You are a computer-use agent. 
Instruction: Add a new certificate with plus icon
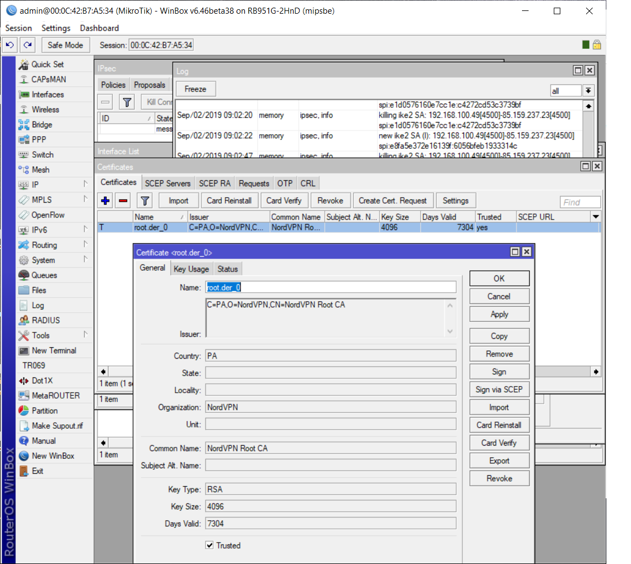pyautogui.click(x=106, y=200)
